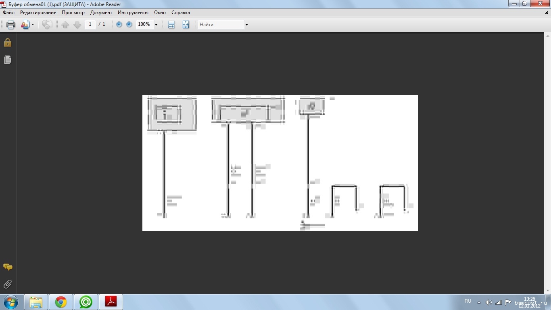Select the fit width scrolling mode icon

[171, 25]
